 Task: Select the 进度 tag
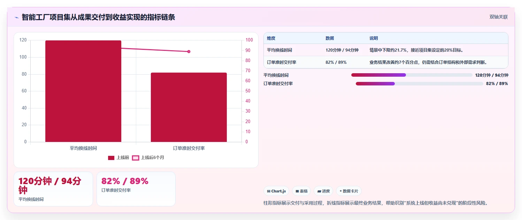(x=323, y=191)
